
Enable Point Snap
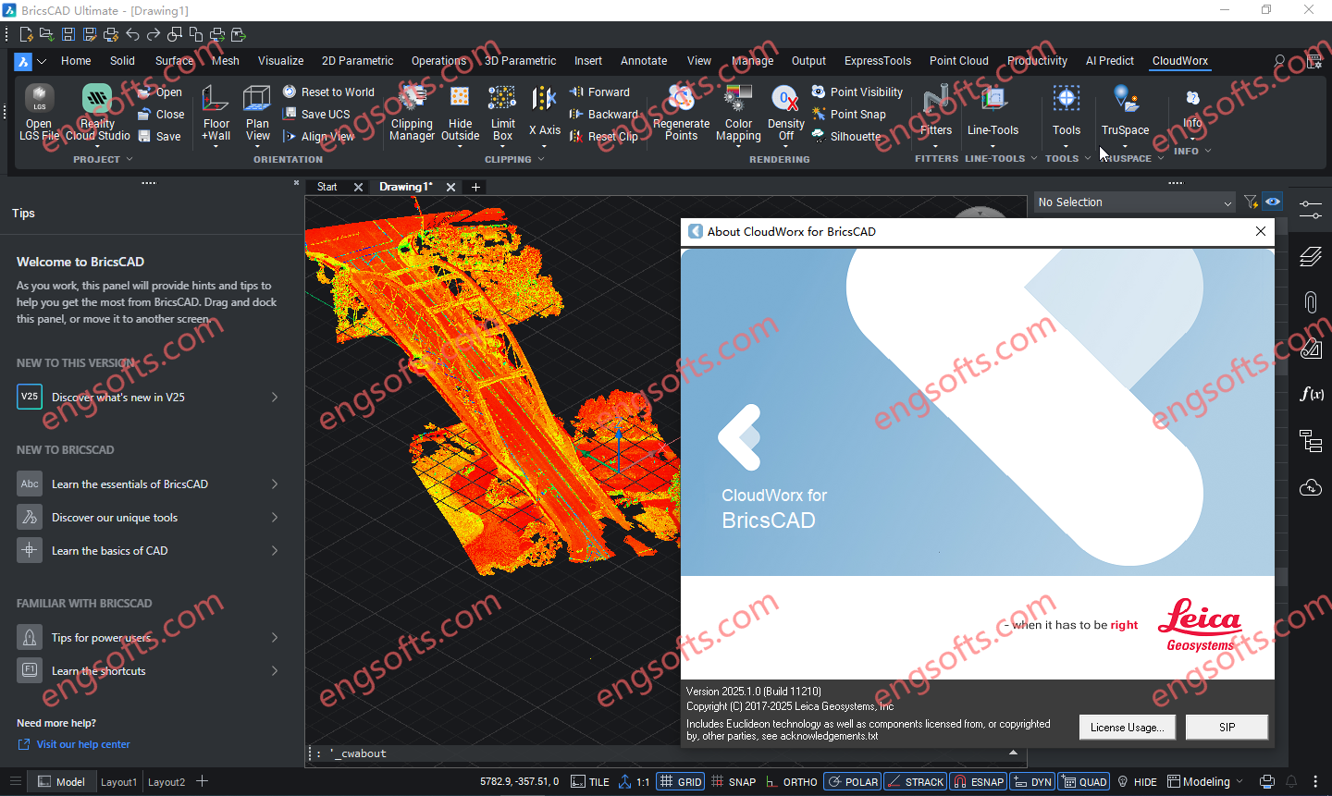point(848,115)
